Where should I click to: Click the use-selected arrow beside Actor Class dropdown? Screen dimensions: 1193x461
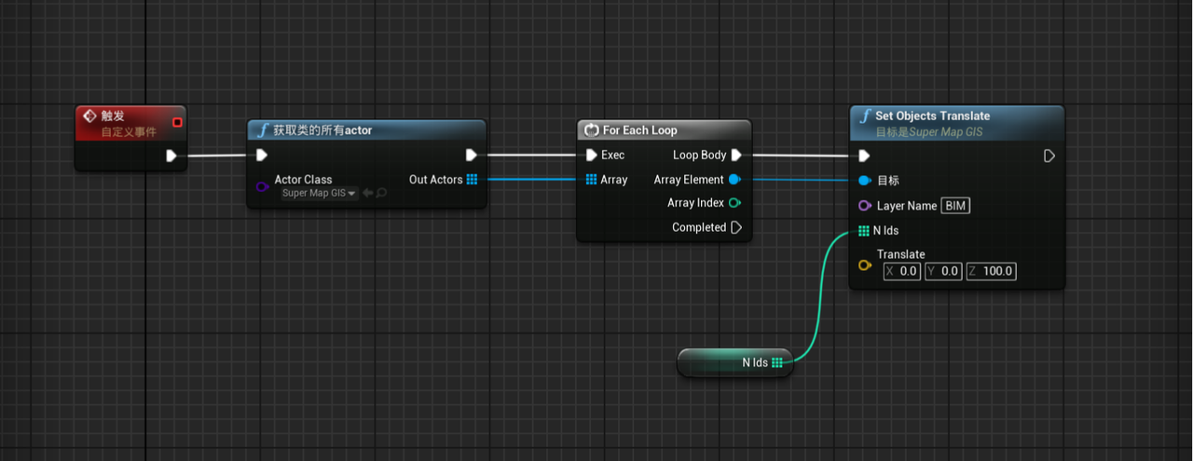click(x=367, y=194)
